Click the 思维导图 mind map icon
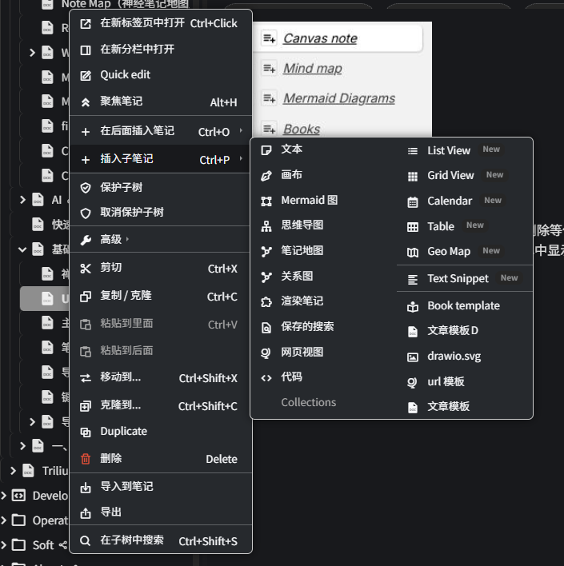Screen dimensions: 564x566 pyautogui.click(x=266, y=226)
